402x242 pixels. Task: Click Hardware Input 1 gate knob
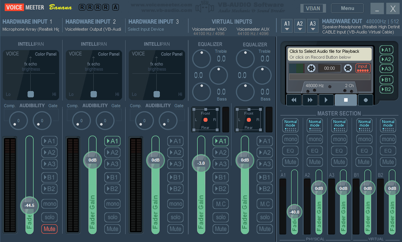[42, 121]
